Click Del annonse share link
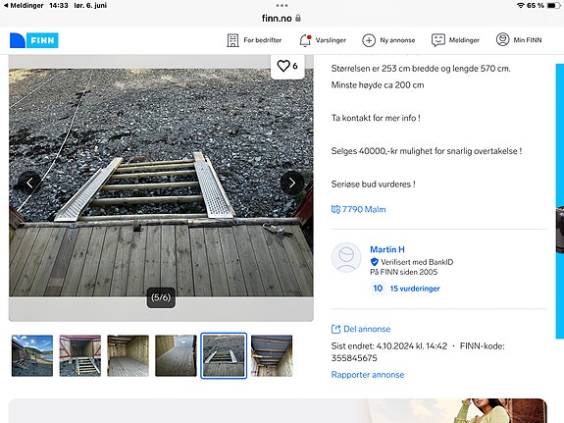The width and height of the screenshot is (564, 423). point(361,329)
